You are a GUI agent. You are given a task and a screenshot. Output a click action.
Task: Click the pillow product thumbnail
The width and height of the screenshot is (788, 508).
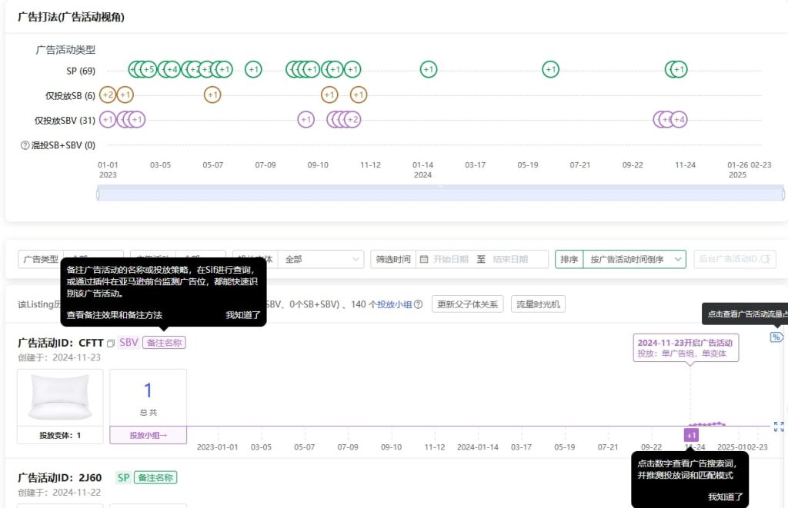60,397
